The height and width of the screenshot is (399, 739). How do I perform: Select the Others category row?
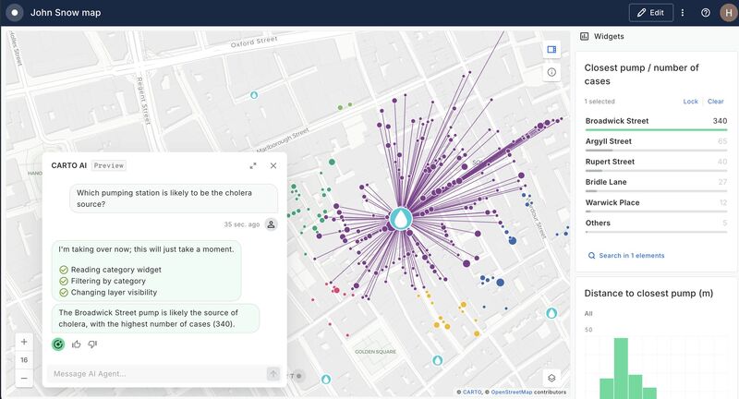click(x=656, y=224)
